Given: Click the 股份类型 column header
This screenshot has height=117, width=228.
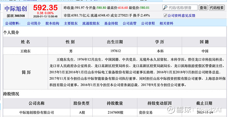Looking at the screenshot, I should coord(81,103).
